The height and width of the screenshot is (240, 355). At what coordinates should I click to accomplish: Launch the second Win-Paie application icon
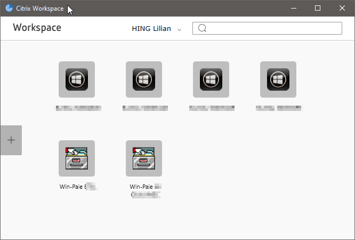pos(143,158)
